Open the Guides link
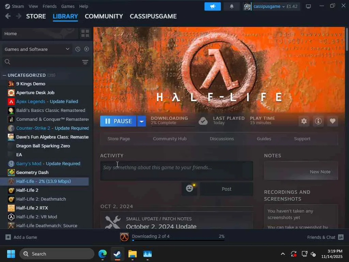Screen dimensions: 349x262 264,139
